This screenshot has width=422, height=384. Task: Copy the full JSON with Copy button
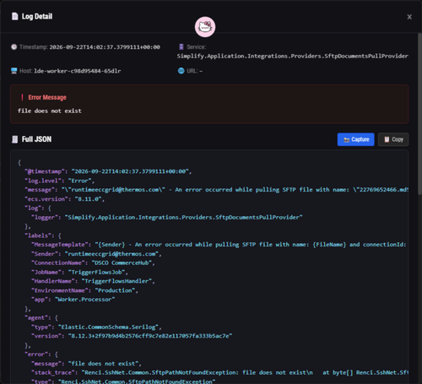[x=393, y=139]
